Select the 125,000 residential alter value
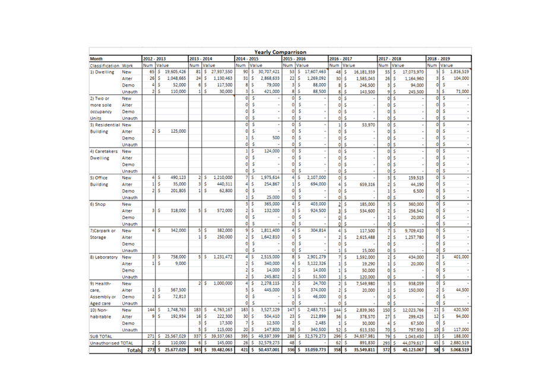 [x=178, y=131]
